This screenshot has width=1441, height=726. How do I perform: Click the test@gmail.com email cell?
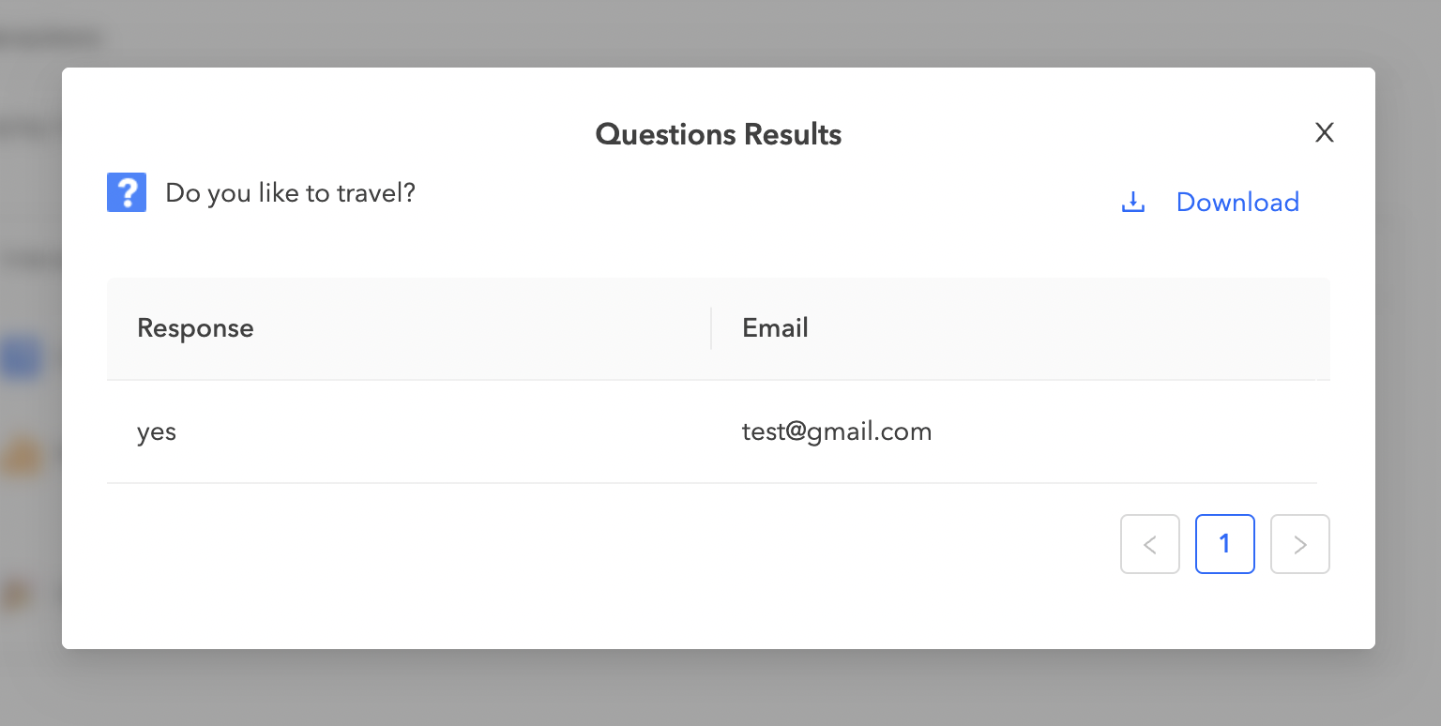pyautogui.click(x=836, y=432)
